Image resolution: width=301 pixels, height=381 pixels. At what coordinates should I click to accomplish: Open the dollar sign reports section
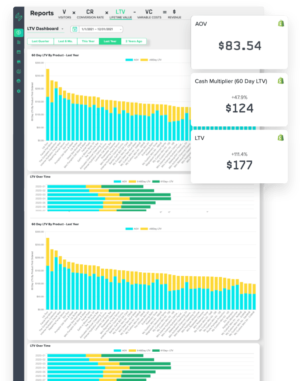coord(18,32)
